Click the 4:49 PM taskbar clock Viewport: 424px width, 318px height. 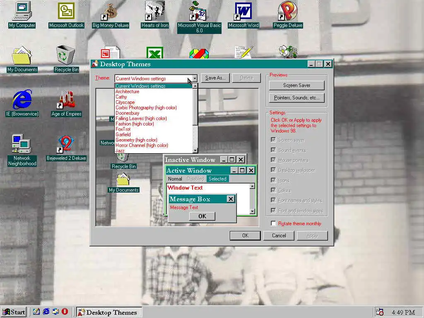coord(403,312)
